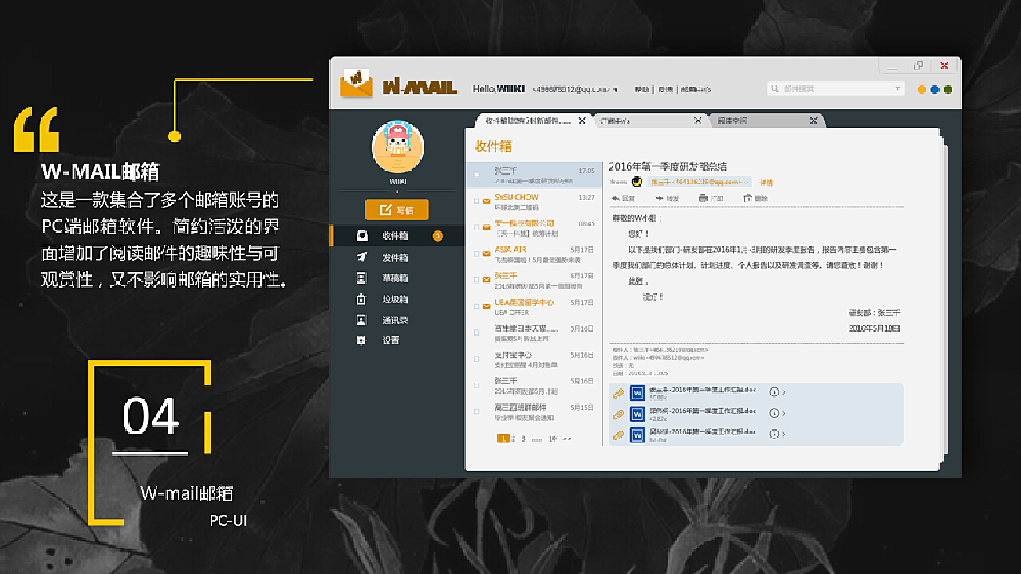Click the Settings (设置) gear icon

pos(361,340)
